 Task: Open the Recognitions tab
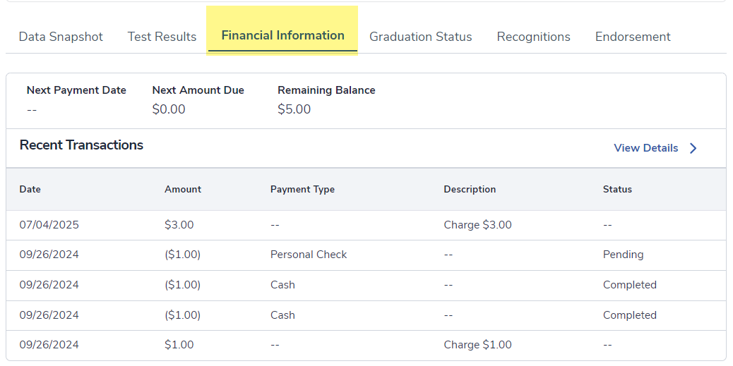coord(533,37)
